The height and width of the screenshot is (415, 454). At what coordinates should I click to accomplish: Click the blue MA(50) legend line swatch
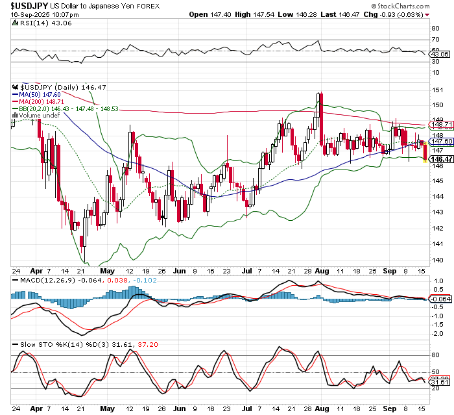coord(16,94)
